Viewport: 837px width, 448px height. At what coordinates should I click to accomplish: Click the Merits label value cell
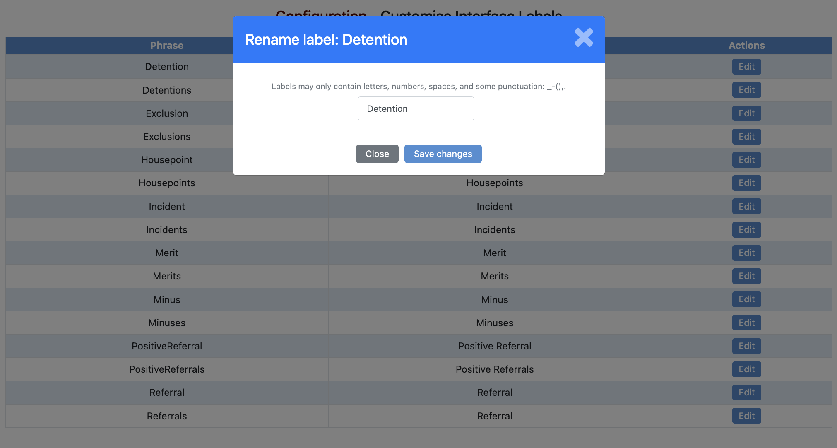pyautogui.click(x=495, y=276)
